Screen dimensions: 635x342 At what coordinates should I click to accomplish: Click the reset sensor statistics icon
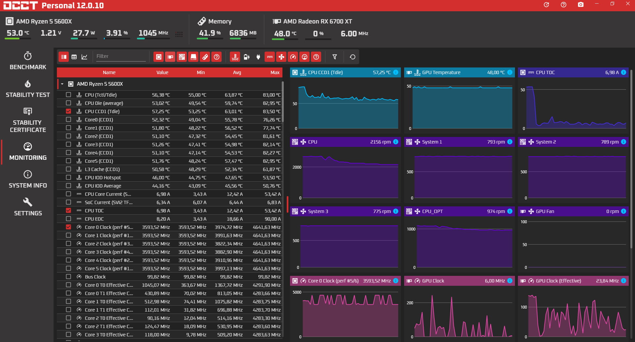tap(353, 57)
